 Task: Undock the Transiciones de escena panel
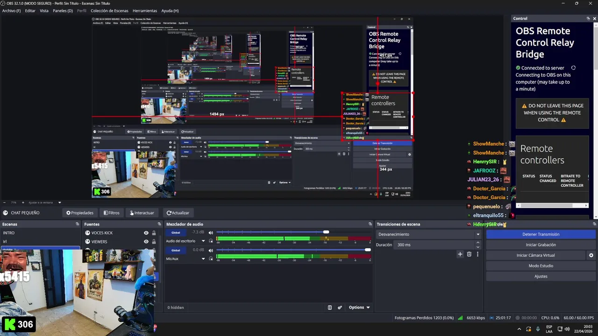(480, 224)
